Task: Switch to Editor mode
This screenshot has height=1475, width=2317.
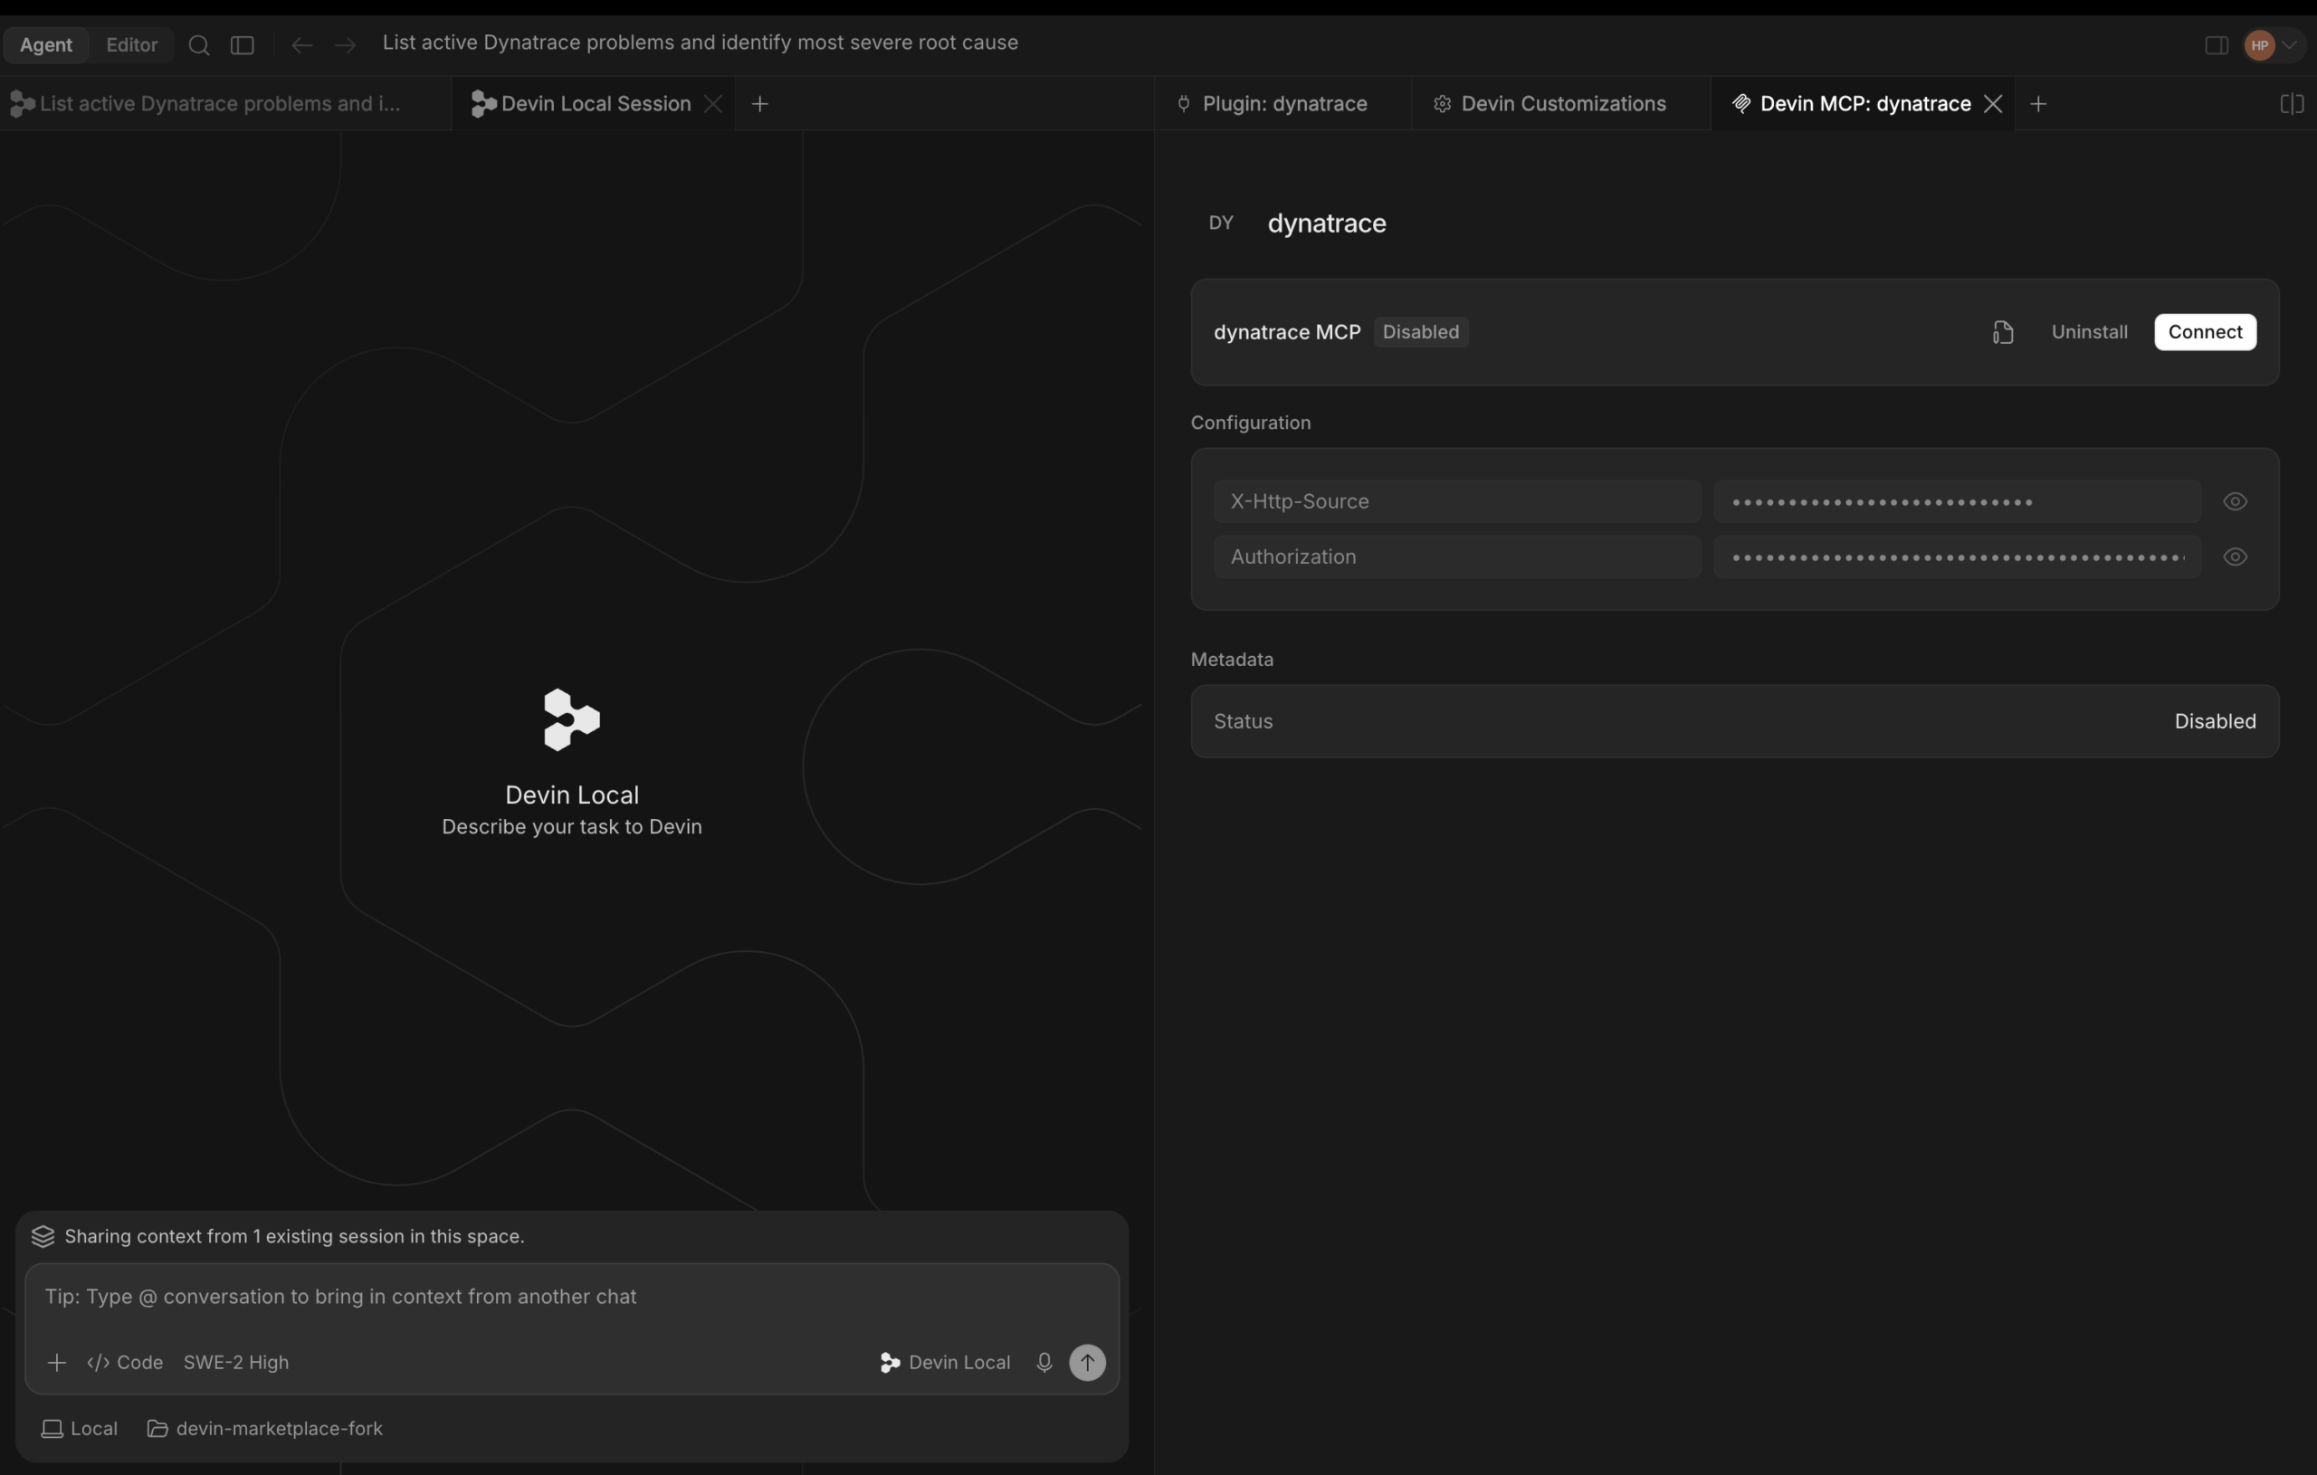Action: click(132, 44)
